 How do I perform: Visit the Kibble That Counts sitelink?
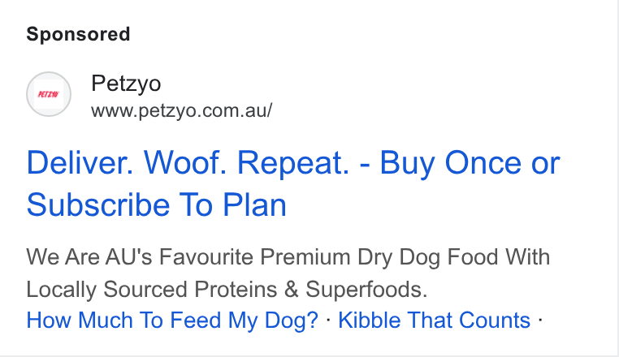(x=435, y=320)
